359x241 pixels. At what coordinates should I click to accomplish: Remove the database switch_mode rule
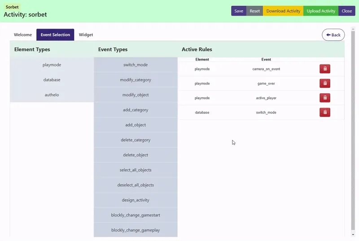click(x=324, y=112)
